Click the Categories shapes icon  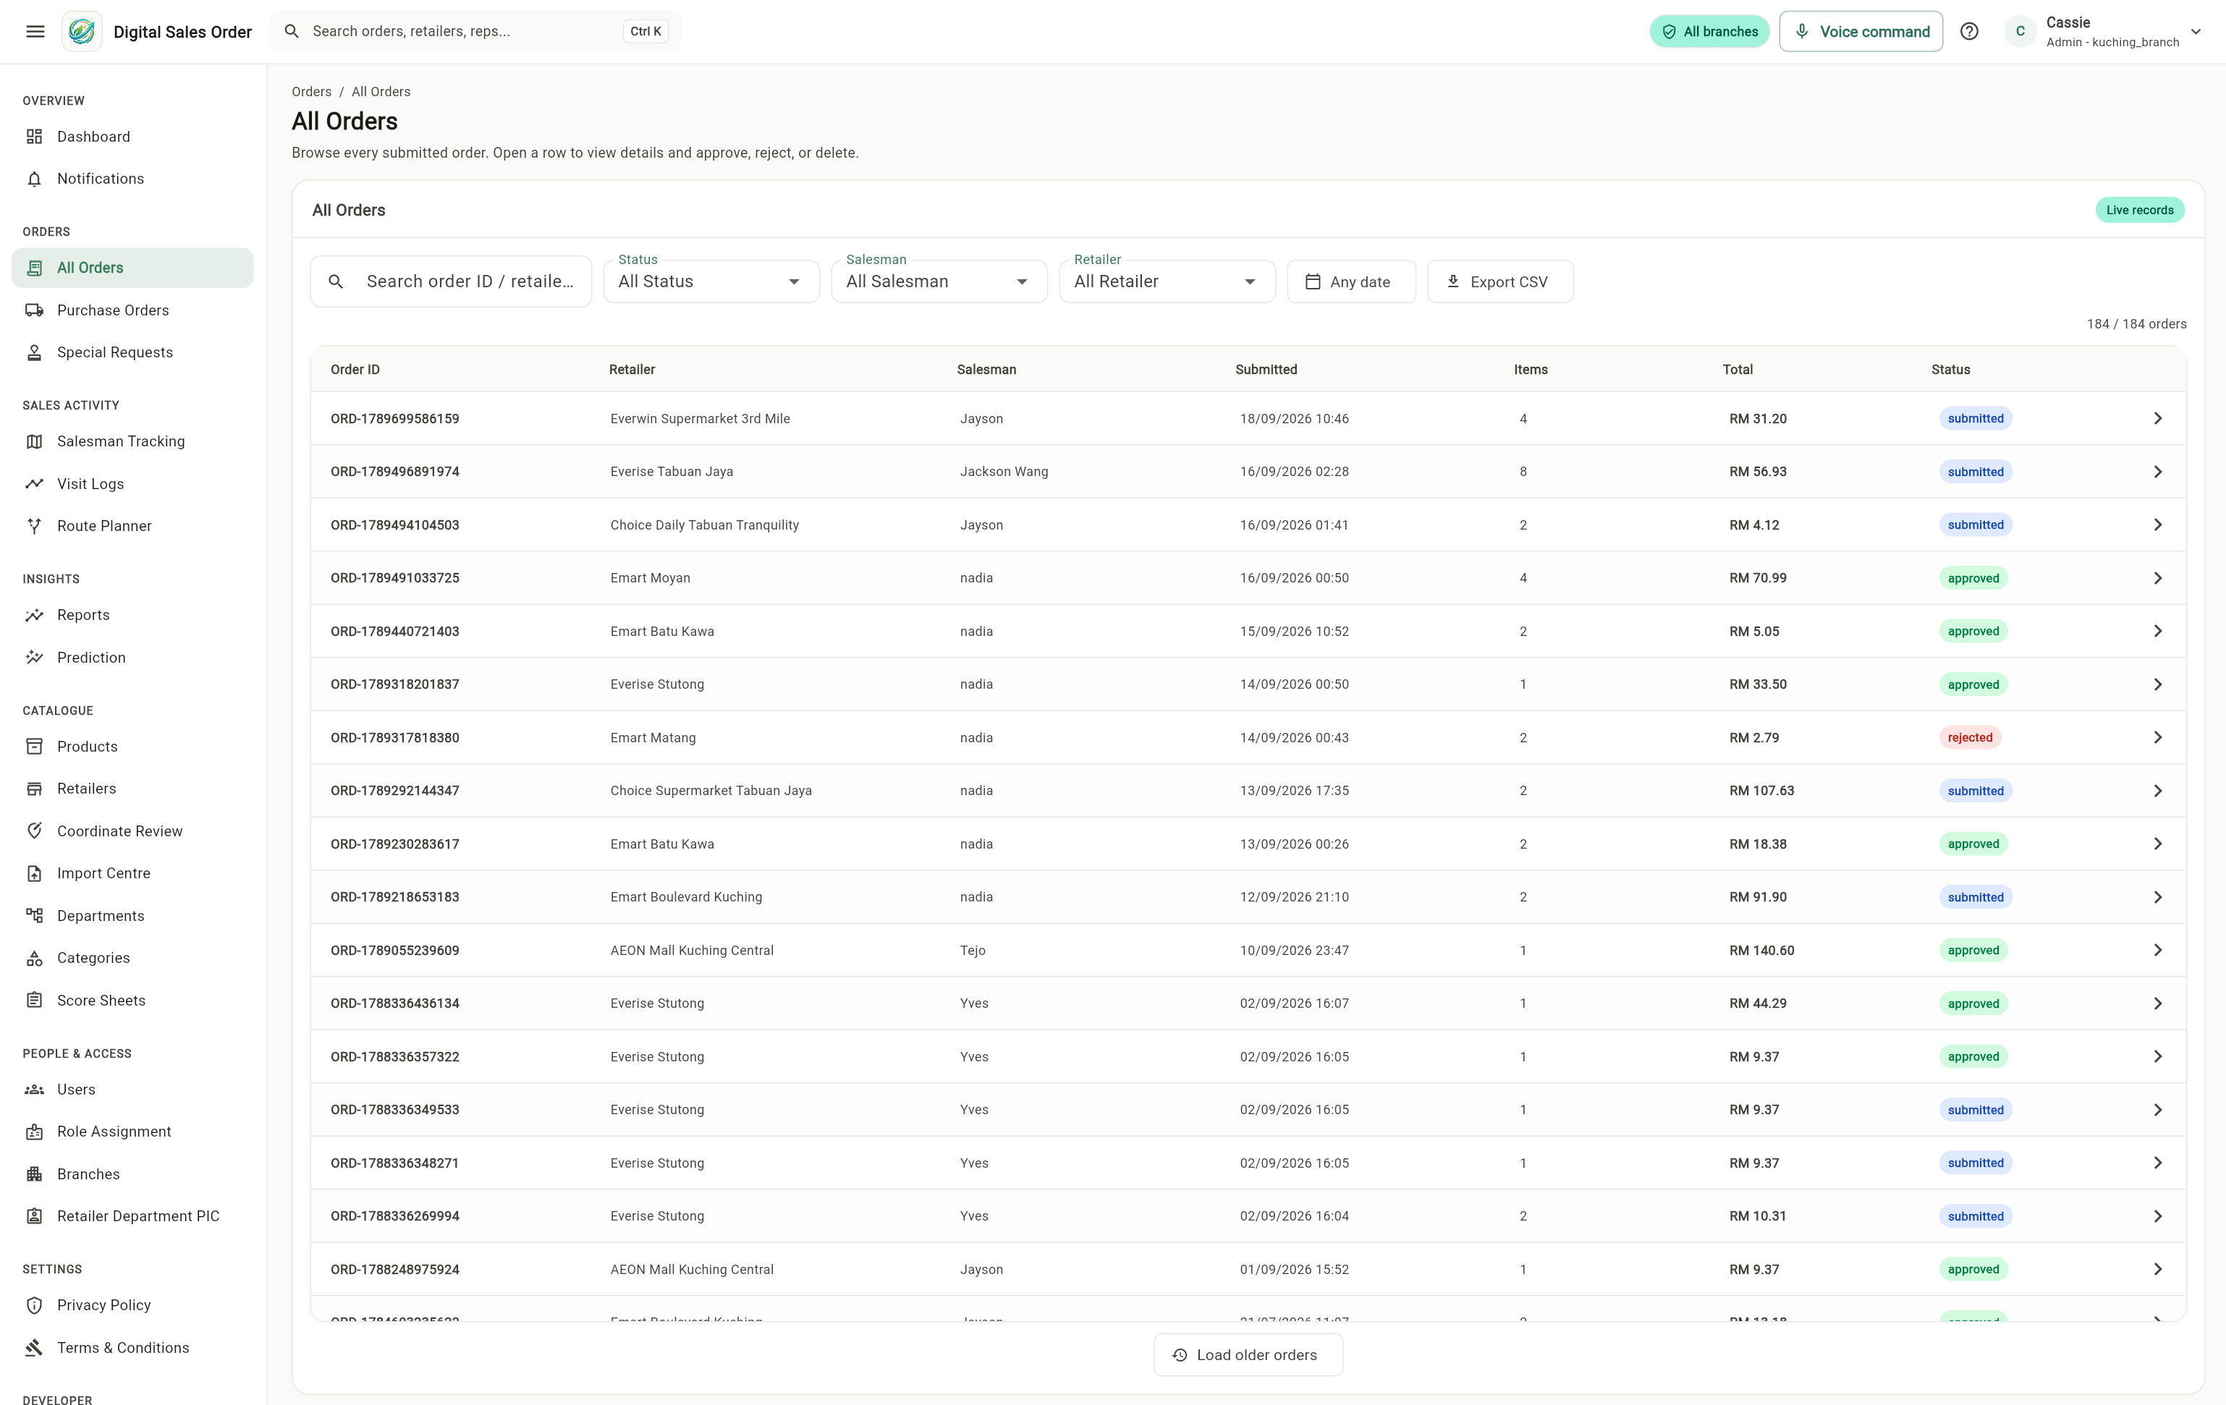coord(34,958)
